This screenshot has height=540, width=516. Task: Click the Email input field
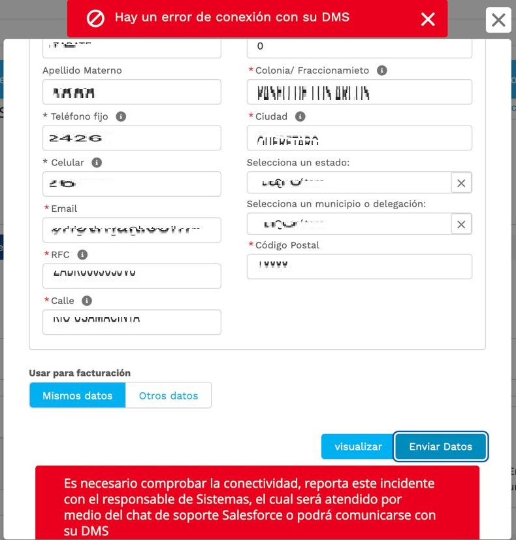click(132, 230)
